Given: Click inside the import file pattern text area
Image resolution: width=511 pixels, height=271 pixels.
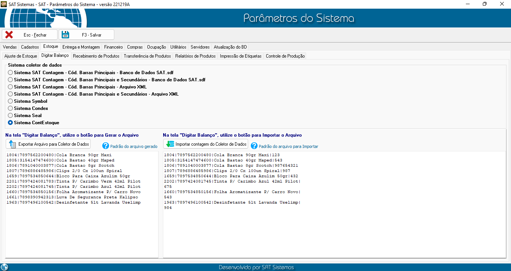Looking at the screenshot, I should [334, 233].
